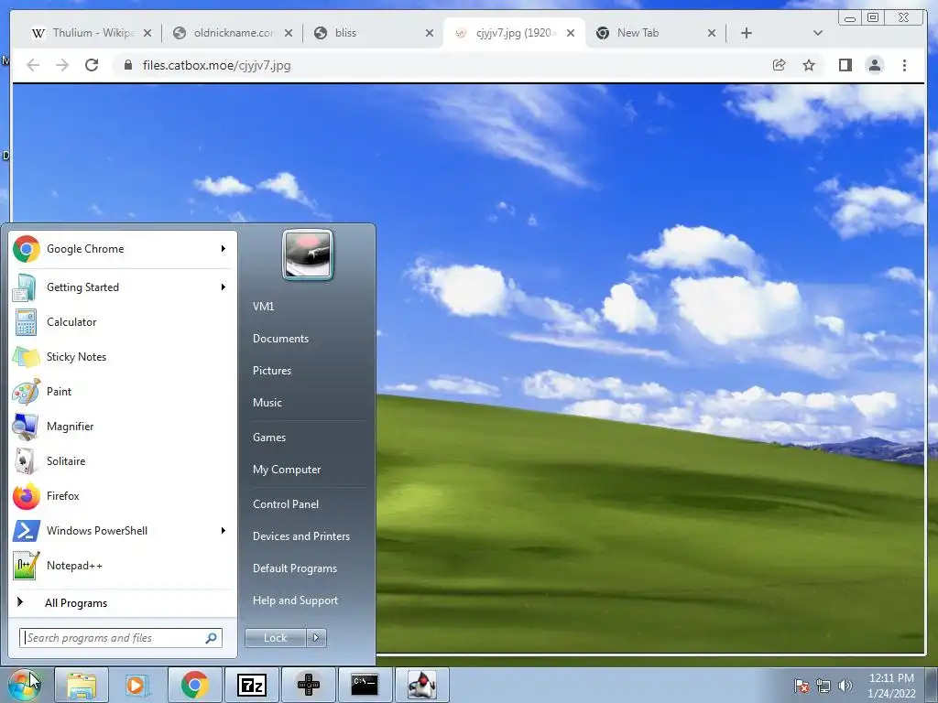The image size is (938, 703).
Task: Open the black cross icon app on taskbar
Action: [308, 685]
